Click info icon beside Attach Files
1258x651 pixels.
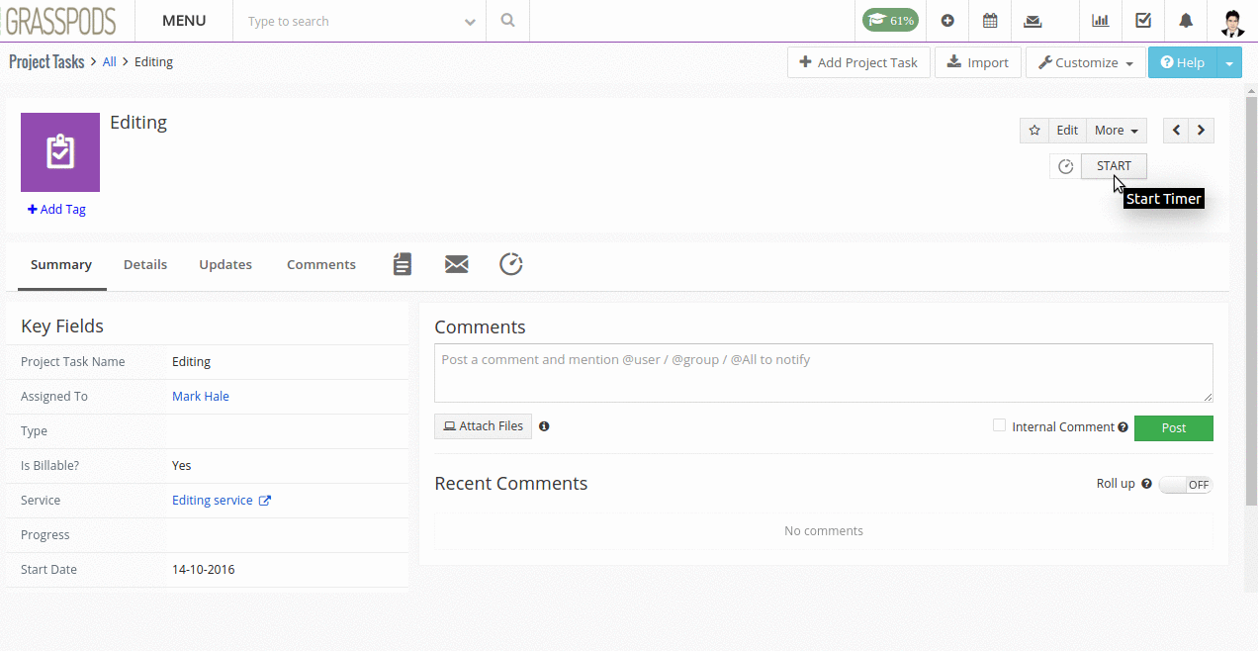tap(544, 426)
